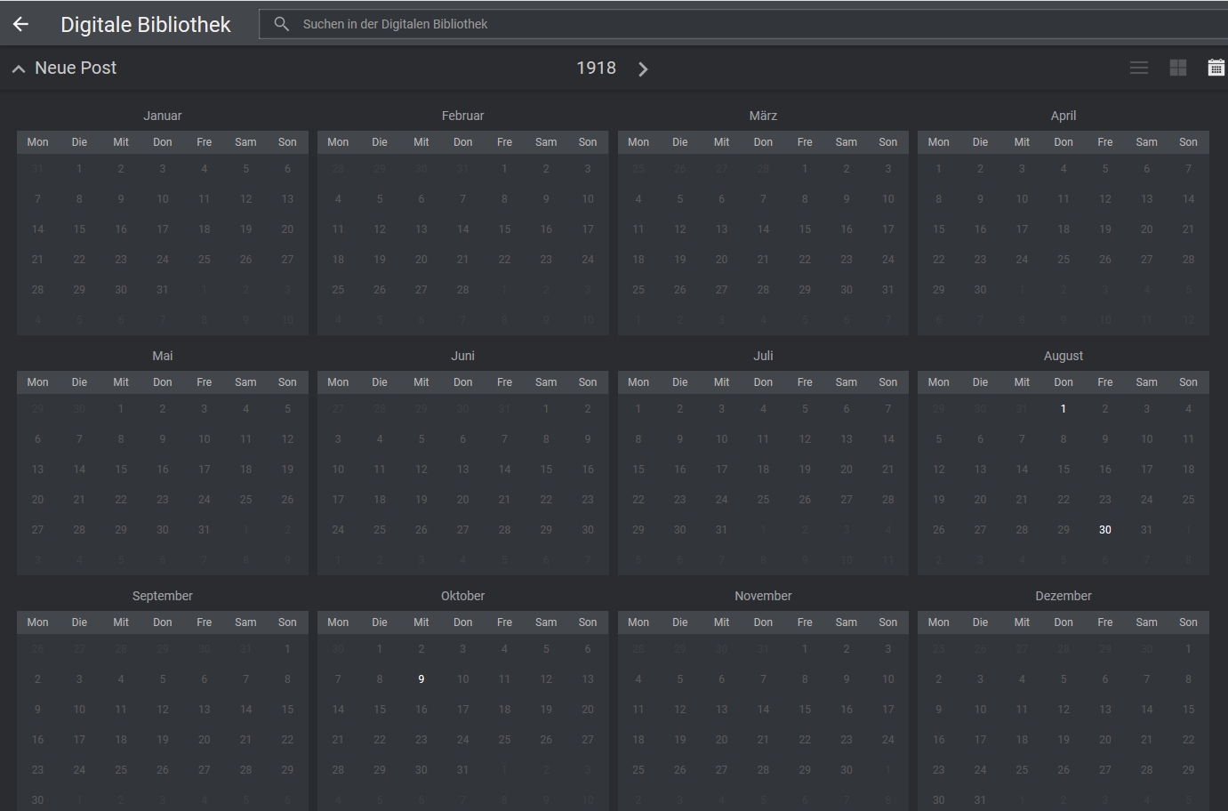This screenshot has width=1228, height=811.
Task: Go back using the left arrow icon
Action: pos(20,24)
